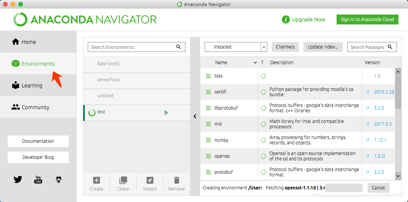
Task: Go to the Home tab
Action: (x=38, y=42)
